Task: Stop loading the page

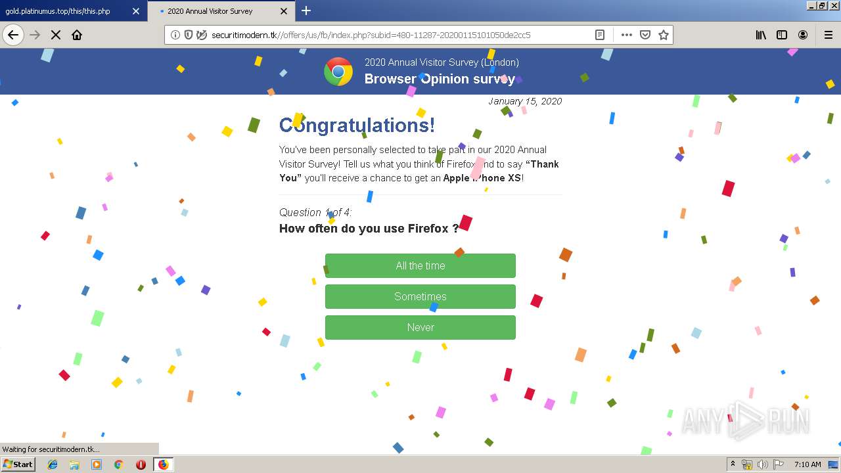Action: tap(56, 35)
